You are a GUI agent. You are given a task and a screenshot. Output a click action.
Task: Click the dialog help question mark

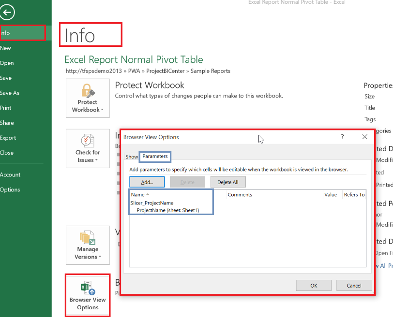342,137
